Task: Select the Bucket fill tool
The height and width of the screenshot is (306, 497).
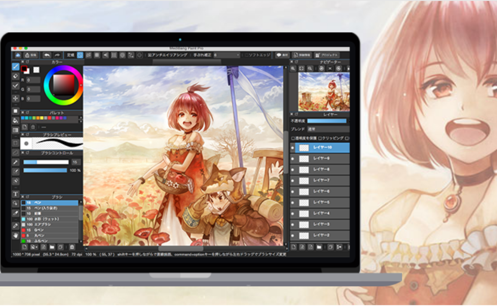Action: point(16,120)
